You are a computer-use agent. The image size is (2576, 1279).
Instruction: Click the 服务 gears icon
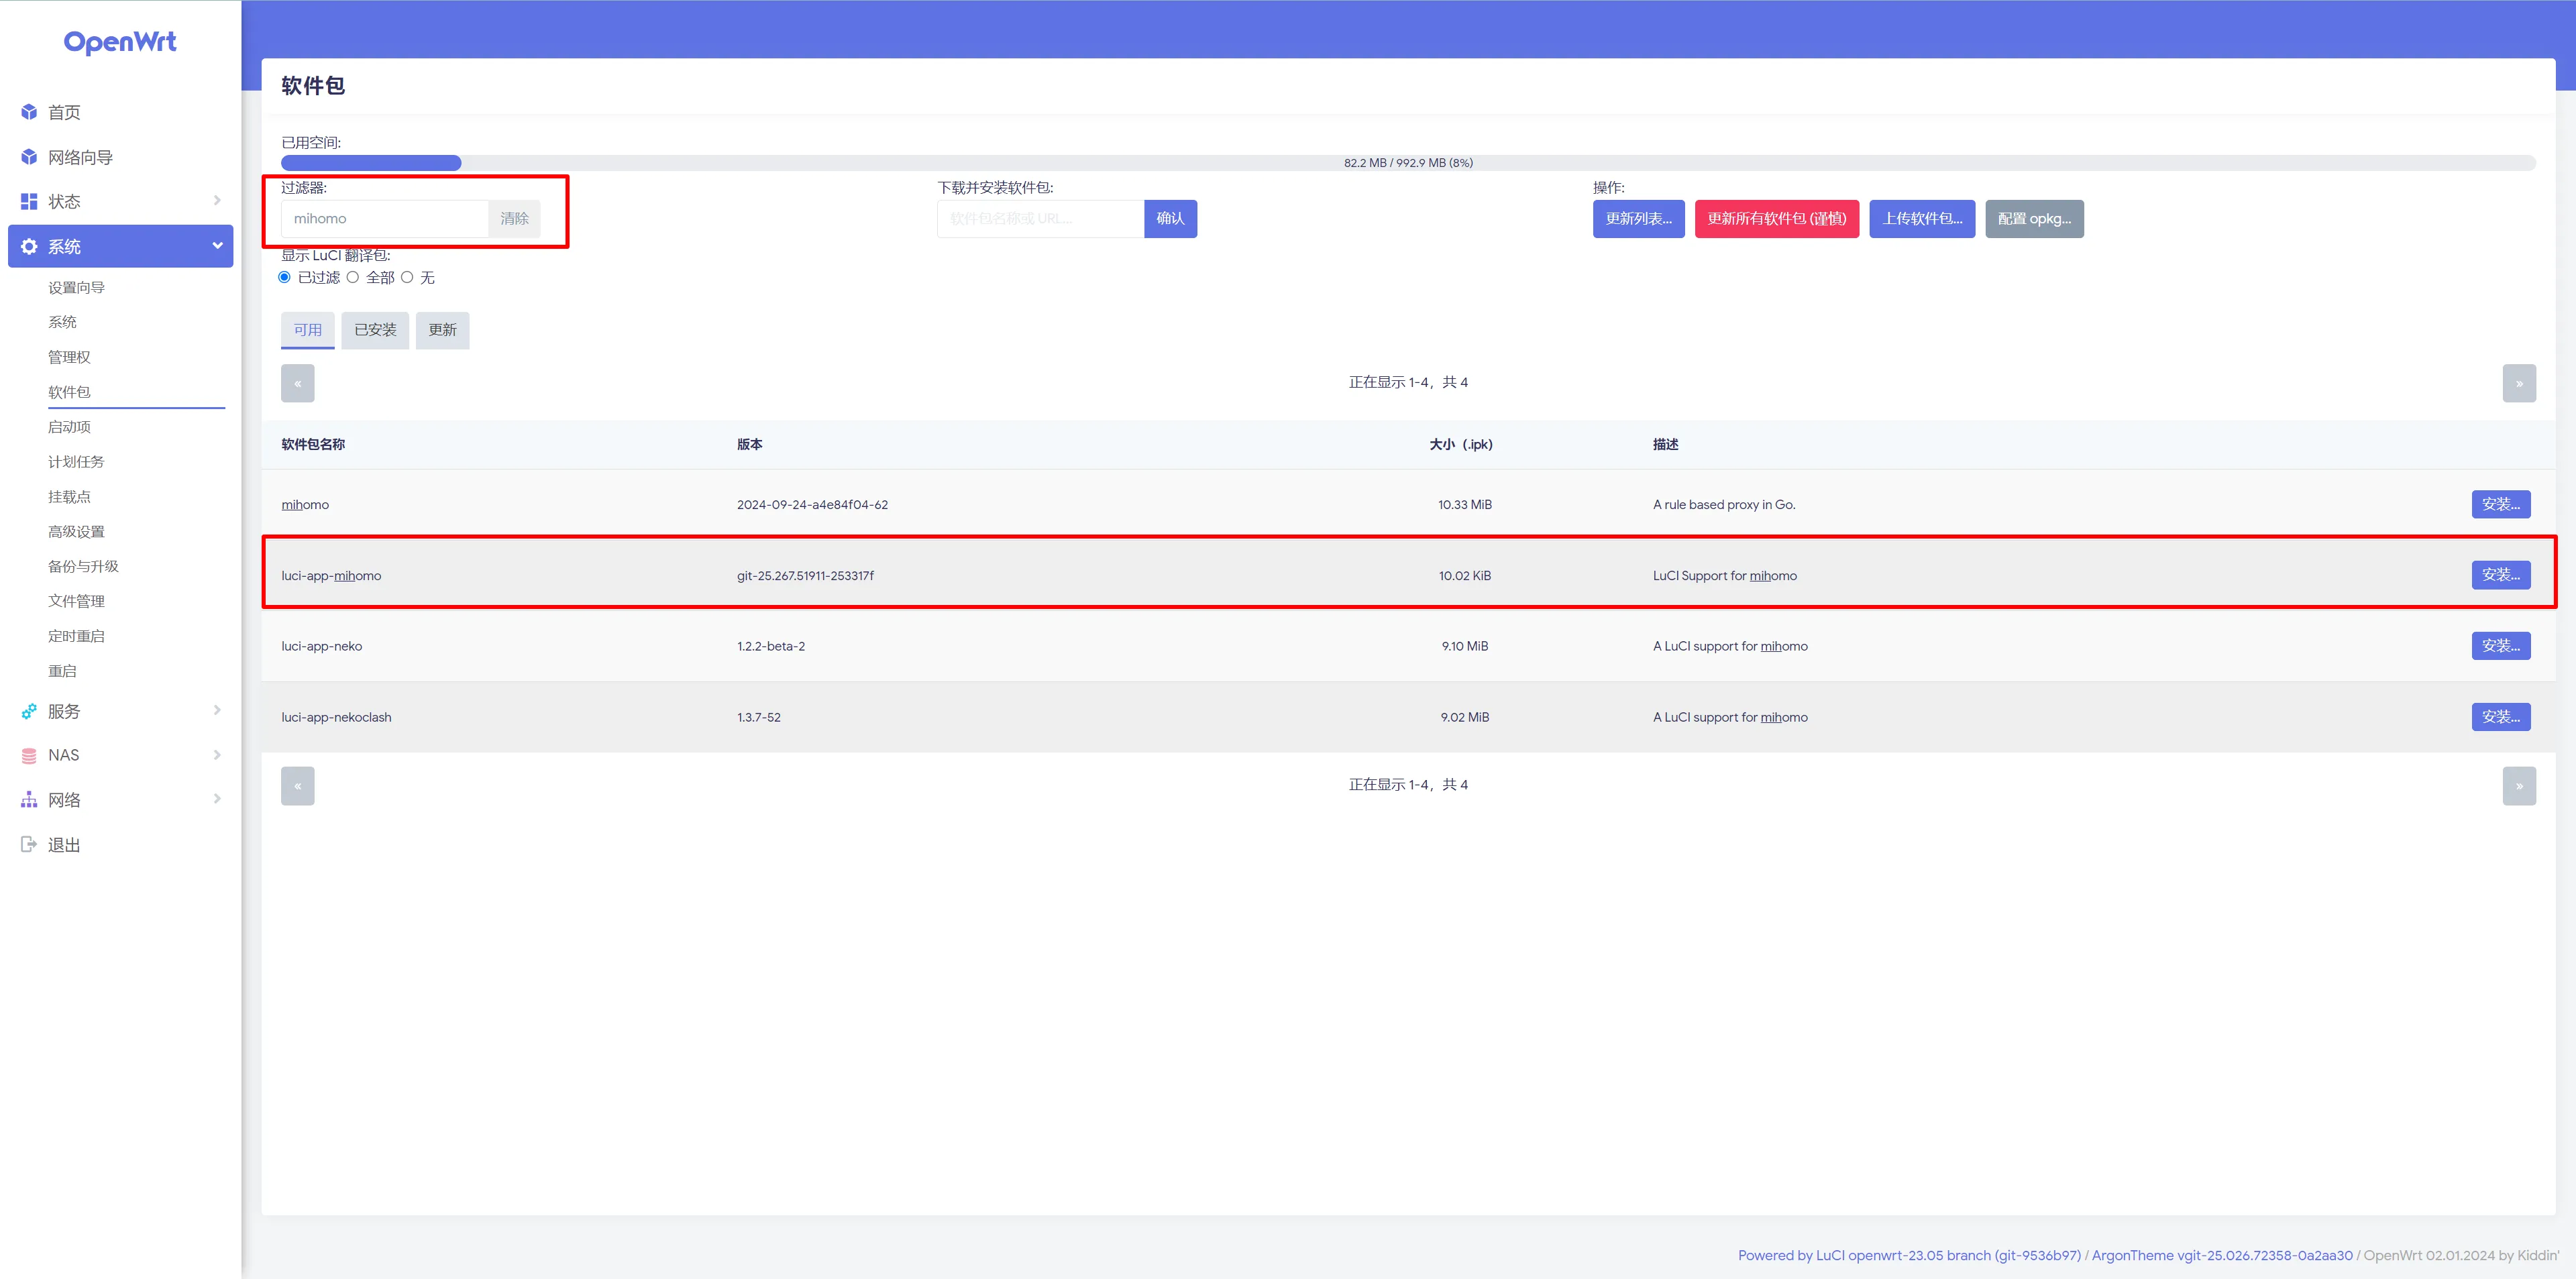pyautogui.click(x=29, y=711)
